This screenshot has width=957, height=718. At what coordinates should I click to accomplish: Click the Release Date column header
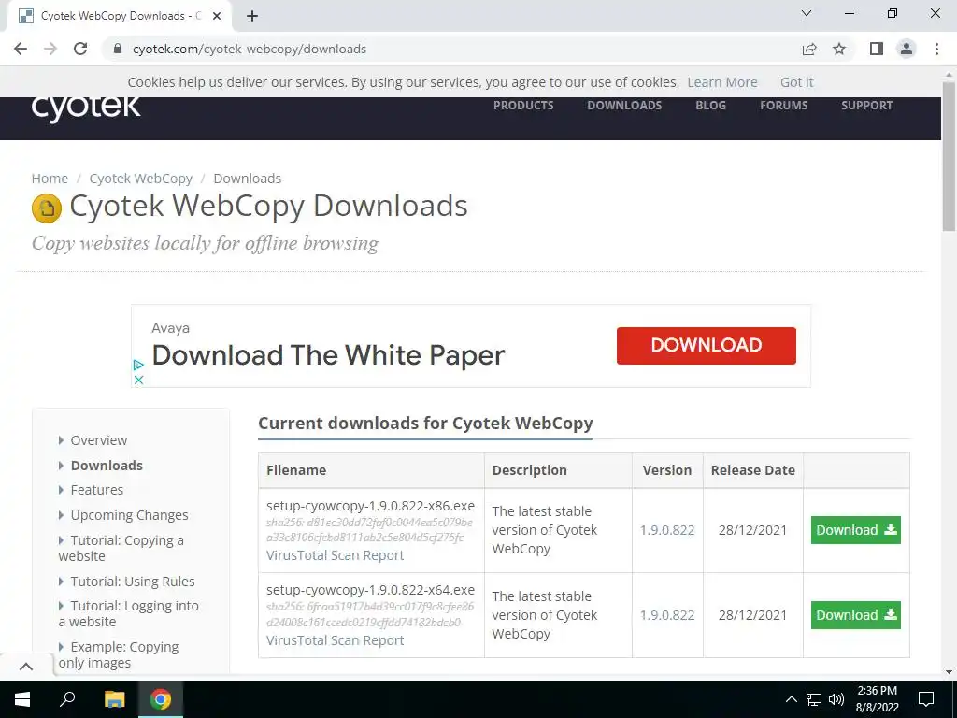tap(753, 470)
